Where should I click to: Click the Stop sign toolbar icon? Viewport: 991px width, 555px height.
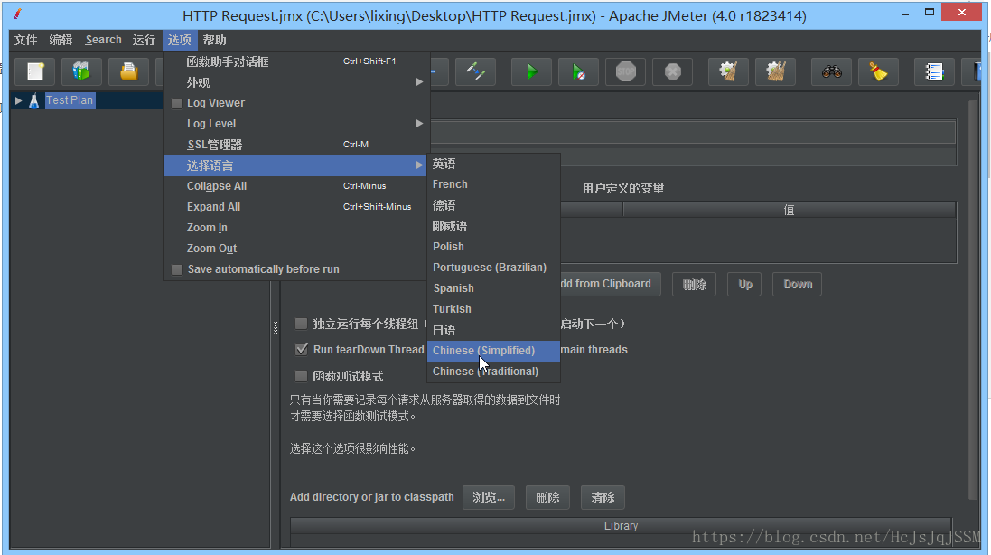click(x=626, y=71)
